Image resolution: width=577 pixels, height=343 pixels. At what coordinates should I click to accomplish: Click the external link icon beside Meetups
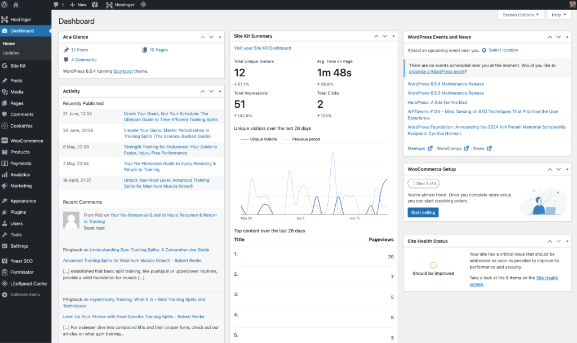(x=430, y=148)
